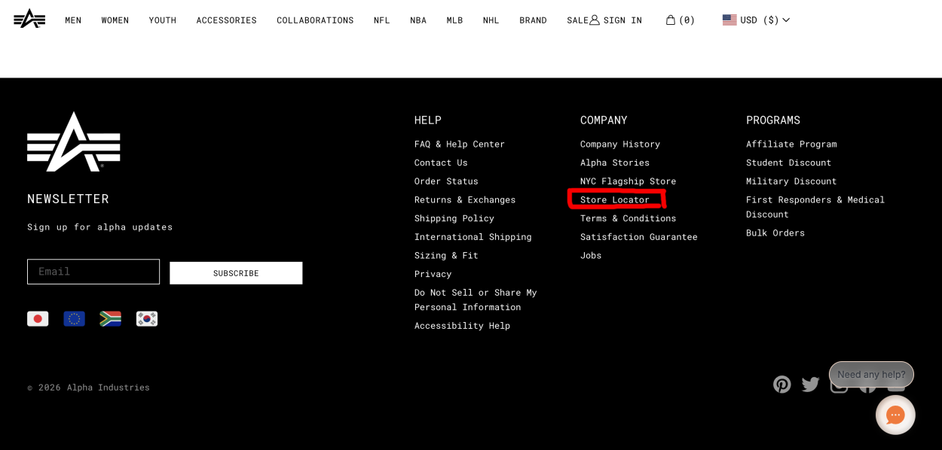Screen dimensions: 942x450
Task: Click the NEWSLETTER heading
Action: 68,199
